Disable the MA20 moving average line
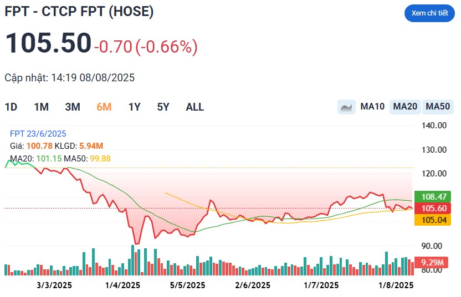 [x=405, y=107]
